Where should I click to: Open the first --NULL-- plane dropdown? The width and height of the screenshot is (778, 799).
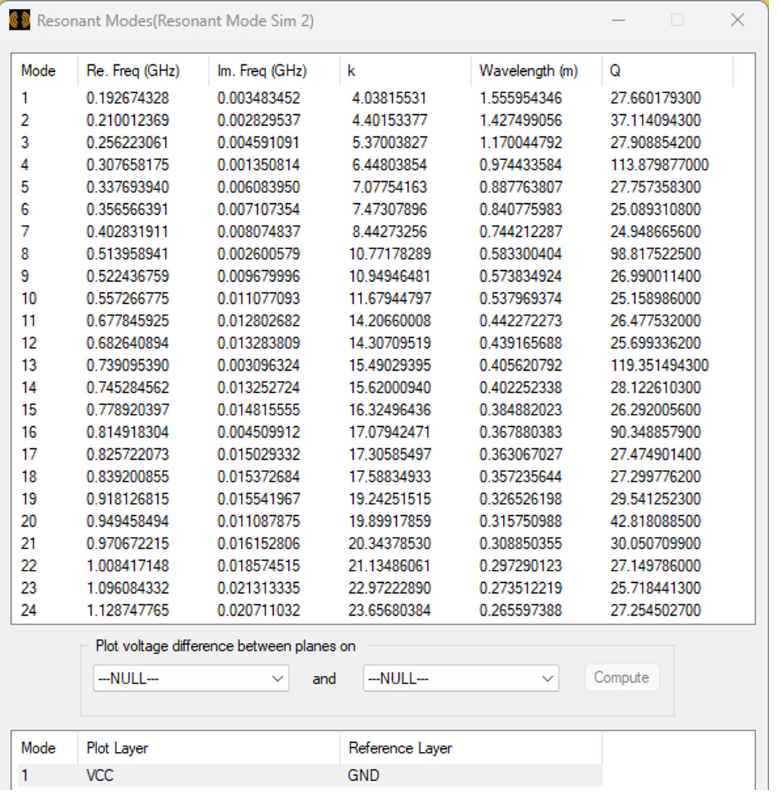point(191,678)
